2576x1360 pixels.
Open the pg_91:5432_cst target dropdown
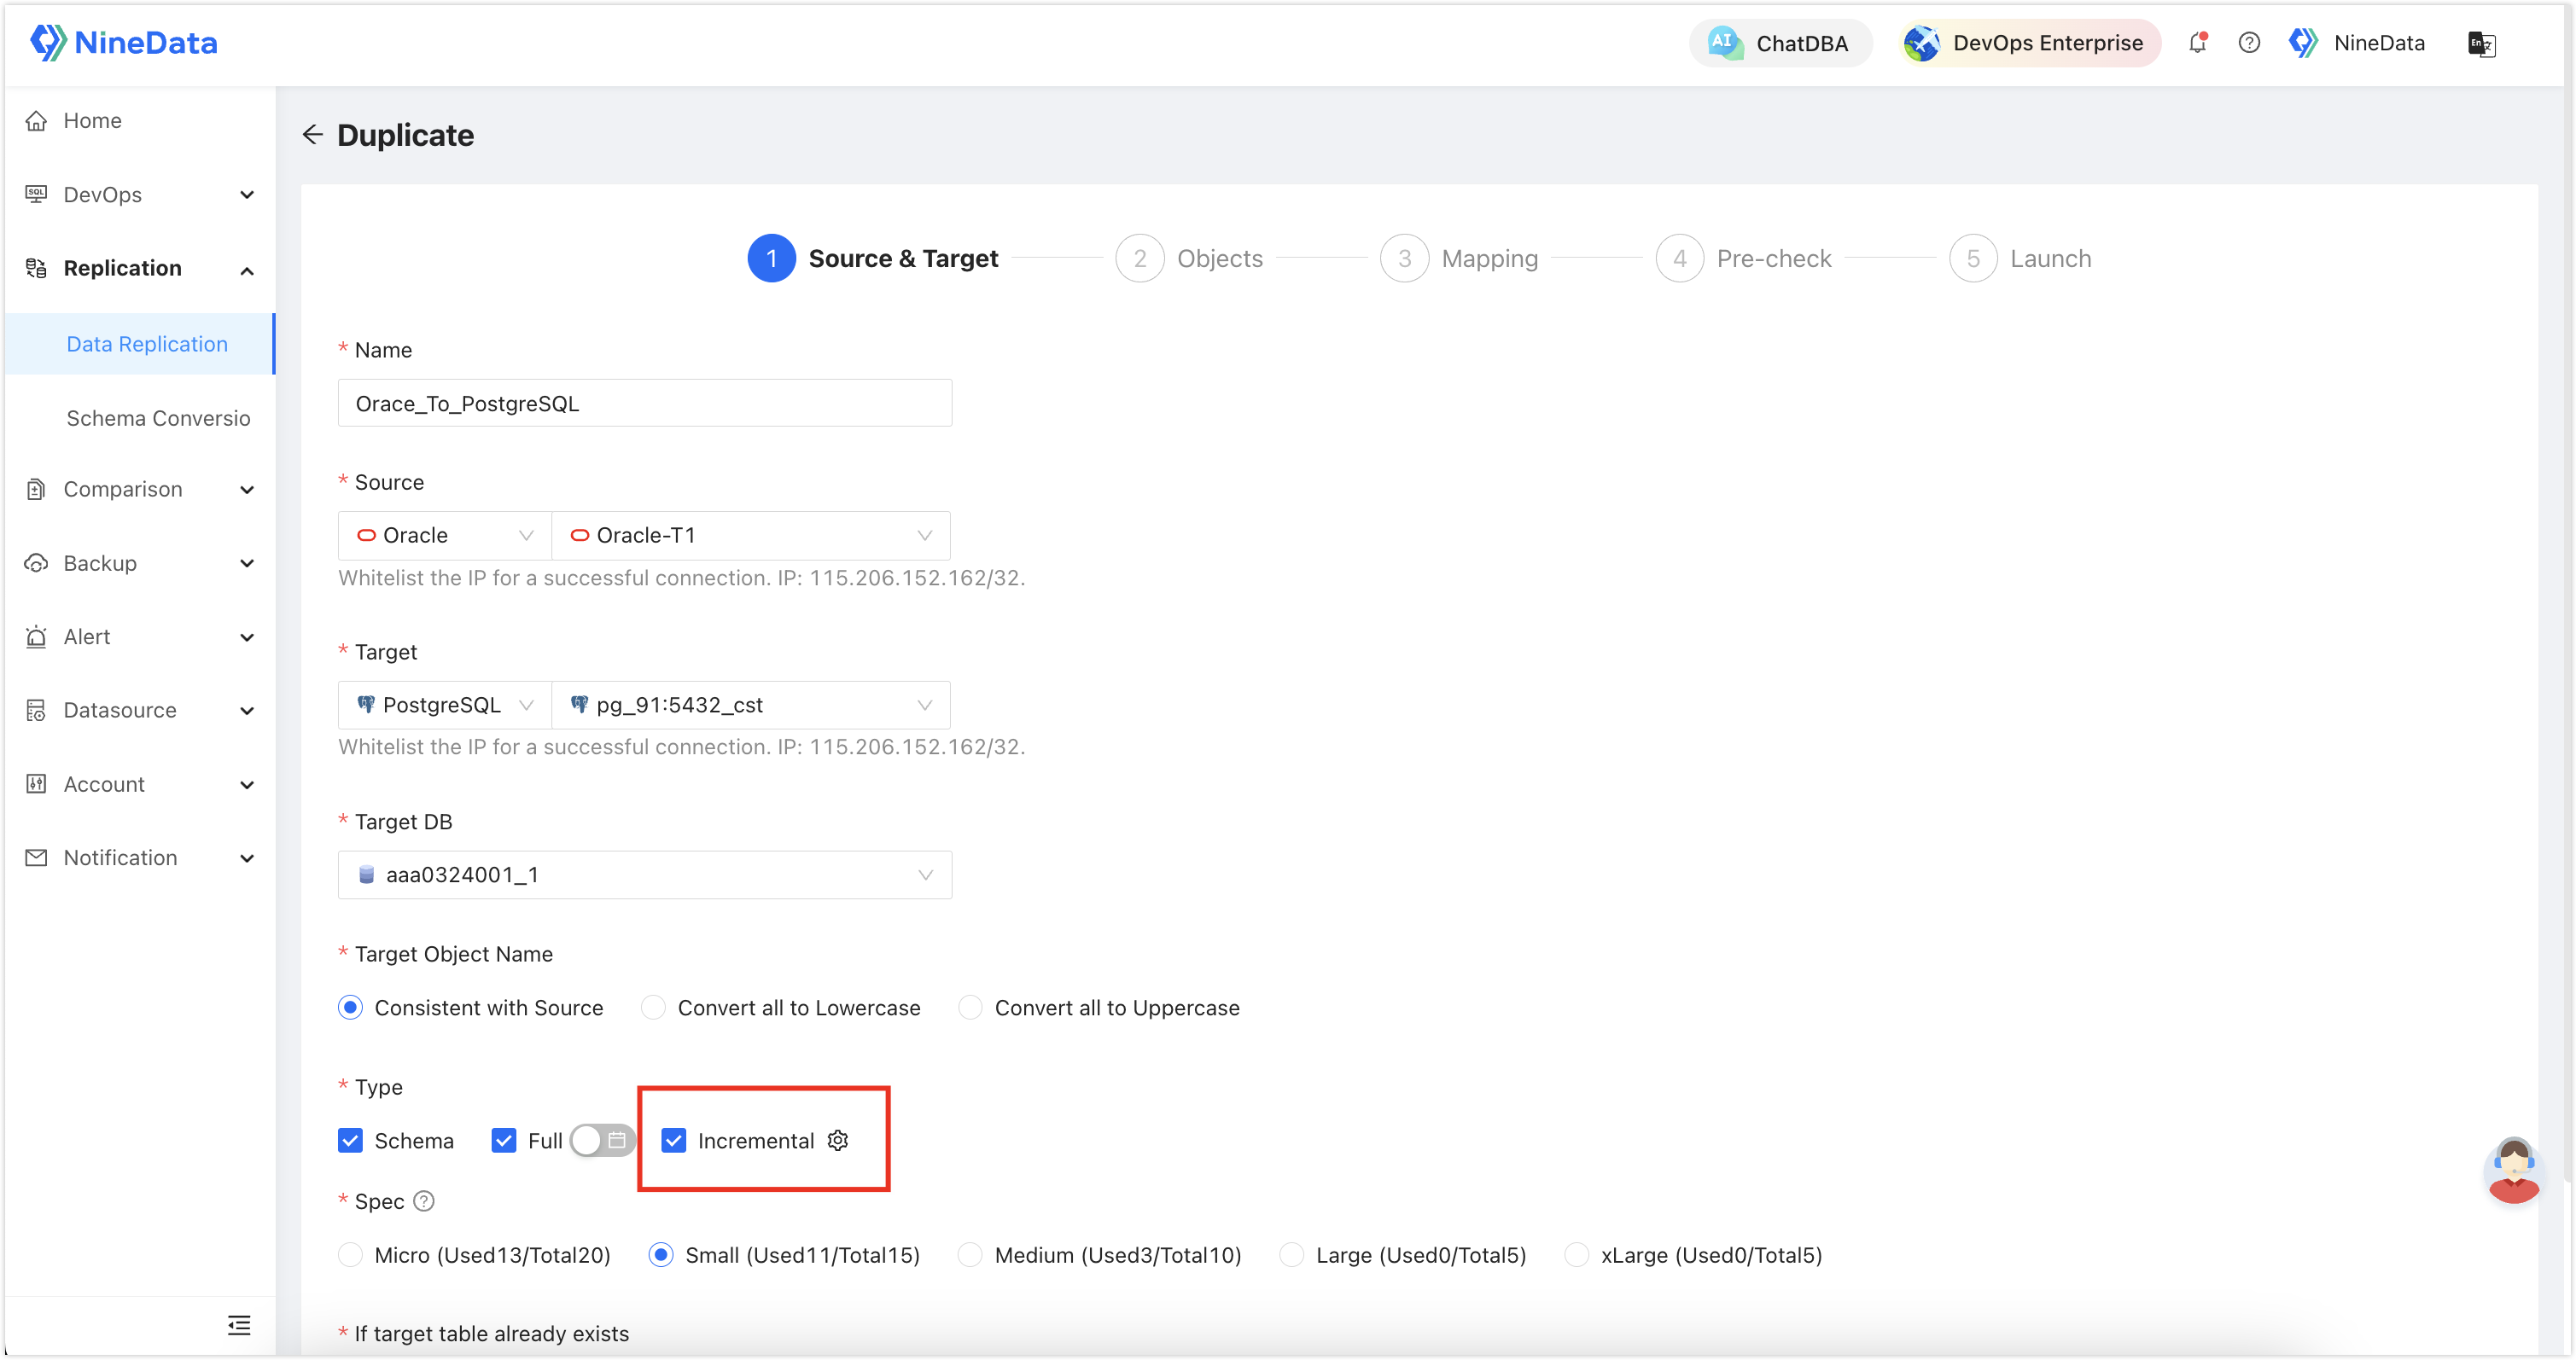[x=751, y=706]
